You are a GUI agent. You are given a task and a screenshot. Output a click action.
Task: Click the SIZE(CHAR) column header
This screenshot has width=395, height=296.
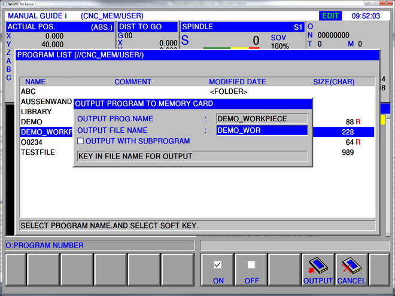click(333, 81)
